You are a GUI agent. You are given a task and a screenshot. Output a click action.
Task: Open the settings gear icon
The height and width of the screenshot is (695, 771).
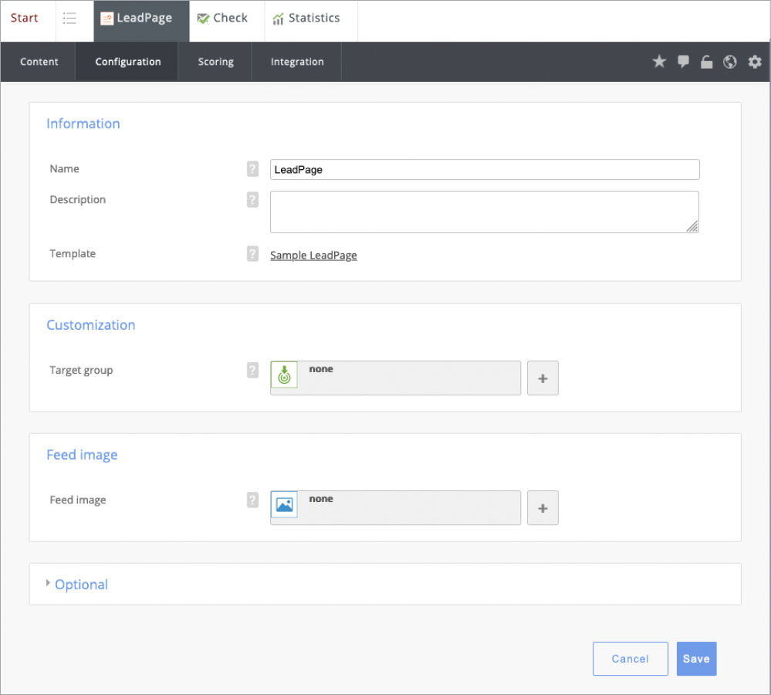[754, 62]
